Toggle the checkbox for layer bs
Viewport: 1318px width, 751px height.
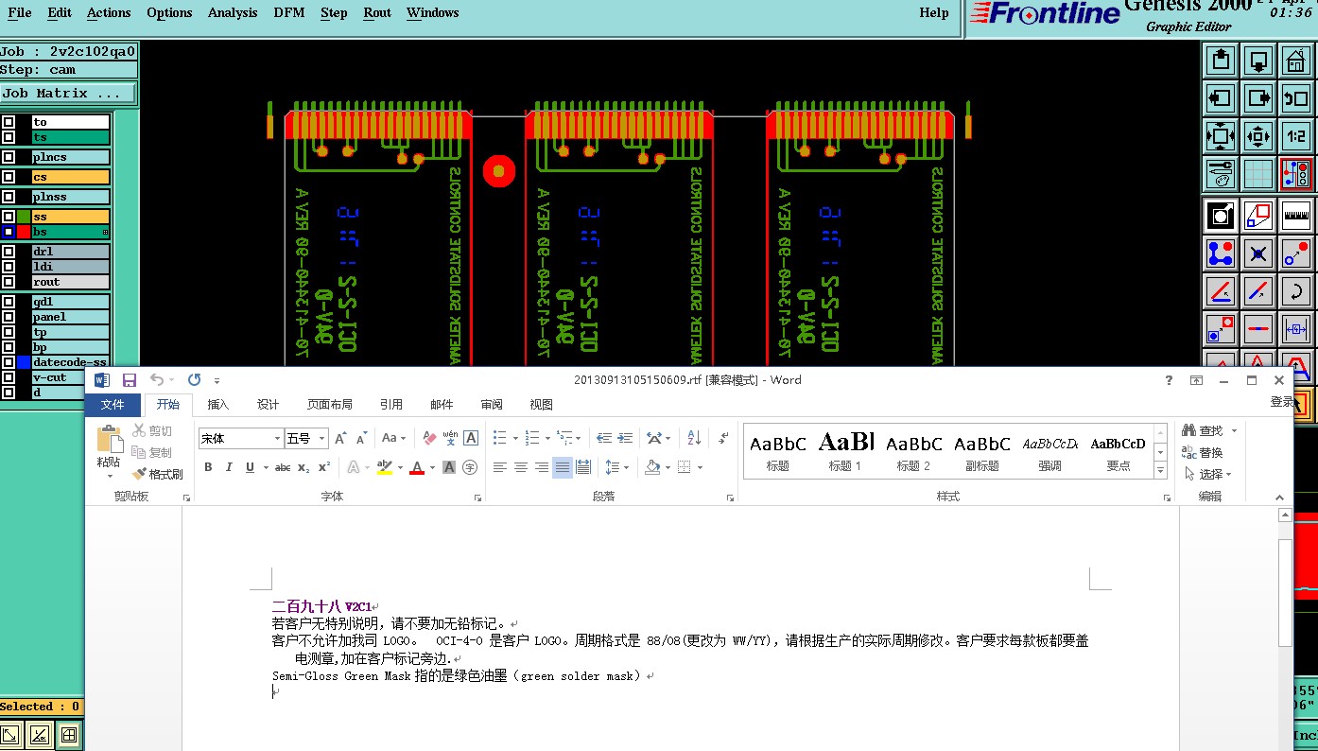(x=9, y=232)
